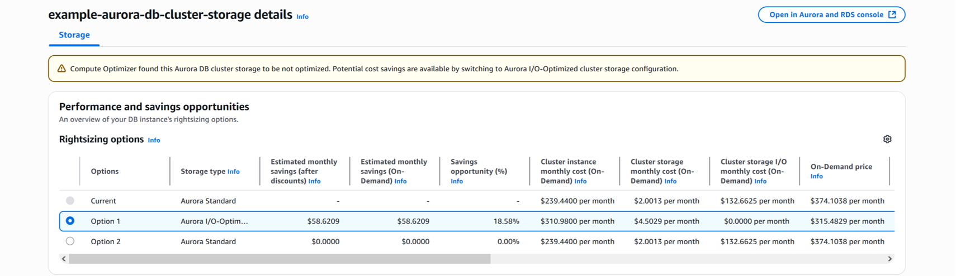Click the warning triangle icon in alert banner
This screenshot has width=956, height=276.
pos(61,69)
